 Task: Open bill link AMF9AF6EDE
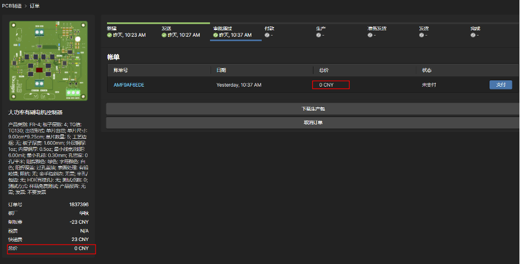point(129,85)
